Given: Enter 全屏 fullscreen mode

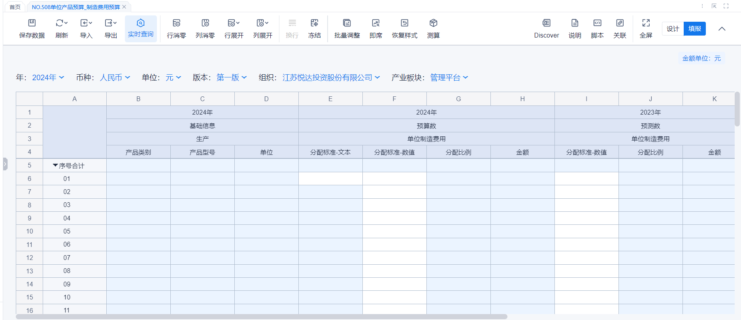Looking at the screenshot, I should pos(646,23).
